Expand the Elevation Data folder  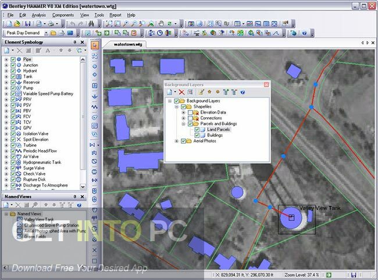tap(183, 112)
